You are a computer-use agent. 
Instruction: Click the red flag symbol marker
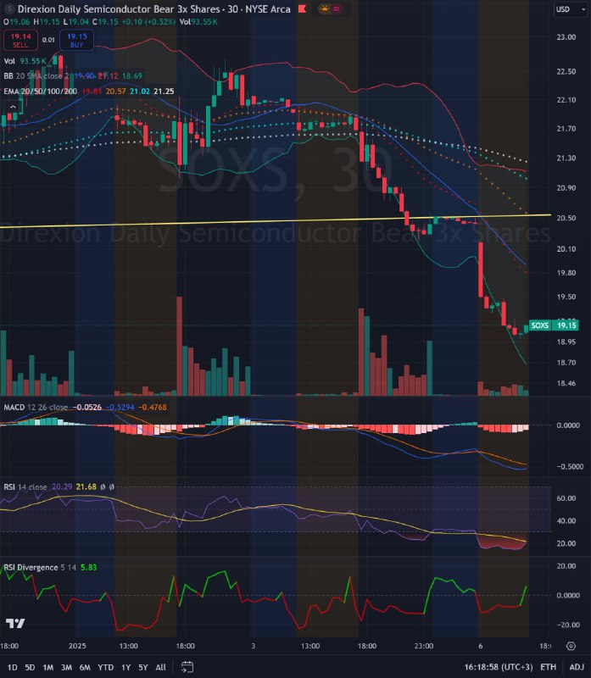(x=302, y=8)
